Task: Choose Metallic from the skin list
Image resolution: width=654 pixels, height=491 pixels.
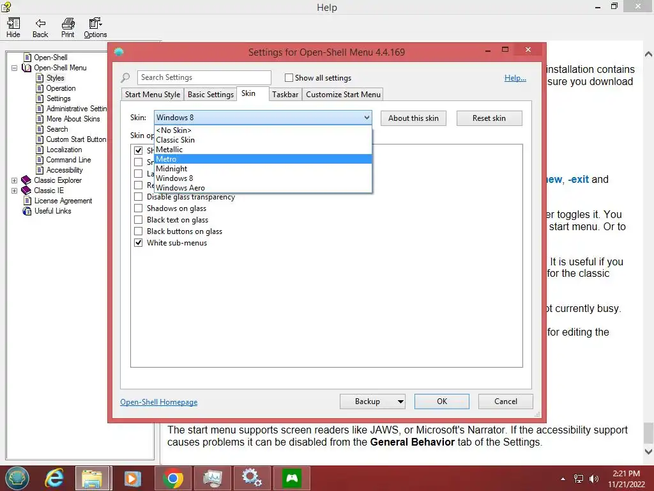Action: (262, 150)
